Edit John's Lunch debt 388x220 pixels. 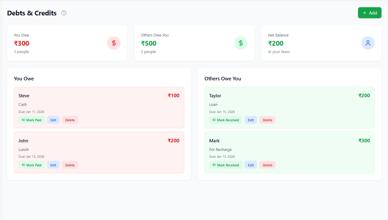tap(53, 165)
